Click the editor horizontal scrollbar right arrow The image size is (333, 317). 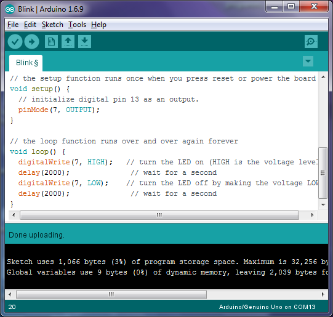pos(313,215)
